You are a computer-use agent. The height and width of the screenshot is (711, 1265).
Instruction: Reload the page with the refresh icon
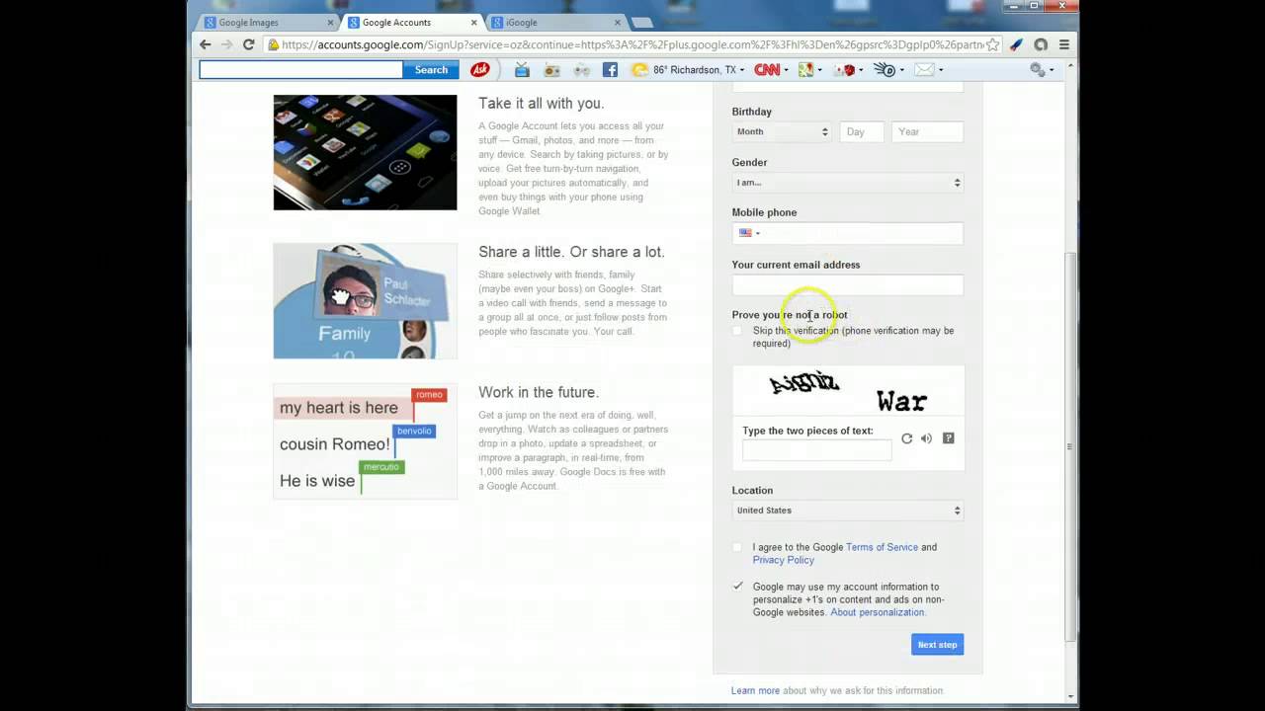pyautogui.click(x=249, y=44)
